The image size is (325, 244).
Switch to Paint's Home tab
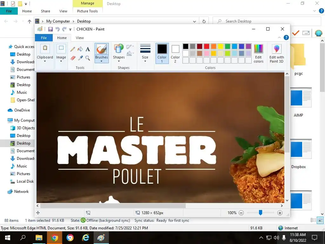tap(62, 38)
